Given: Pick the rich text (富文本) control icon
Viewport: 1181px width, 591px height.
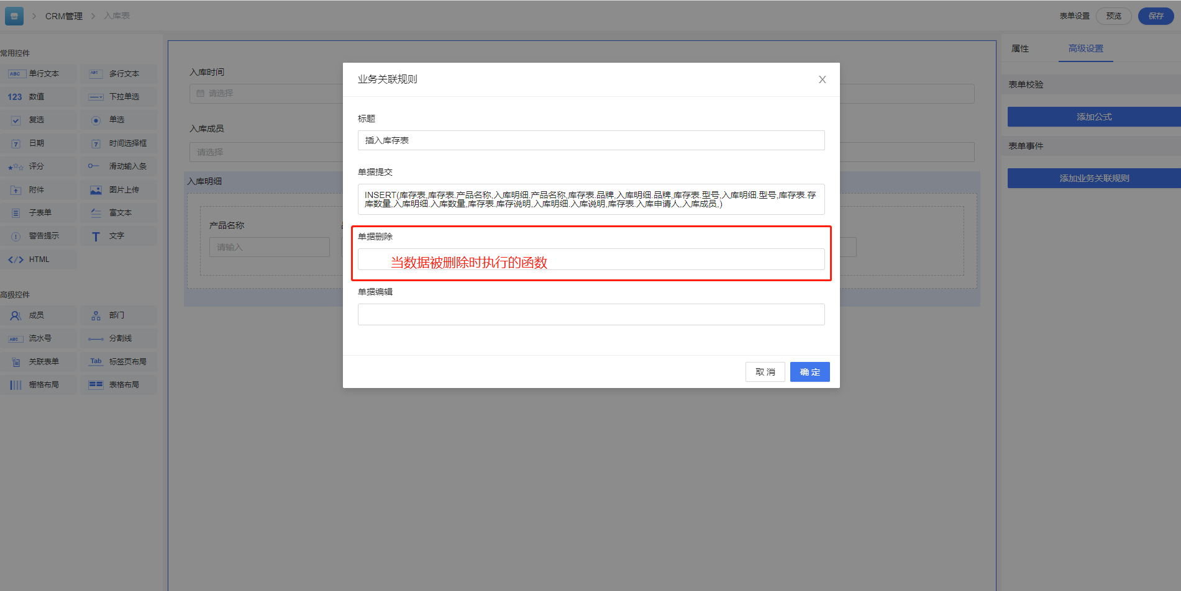Looking at the screenshot, I should (x=96, y=213).
